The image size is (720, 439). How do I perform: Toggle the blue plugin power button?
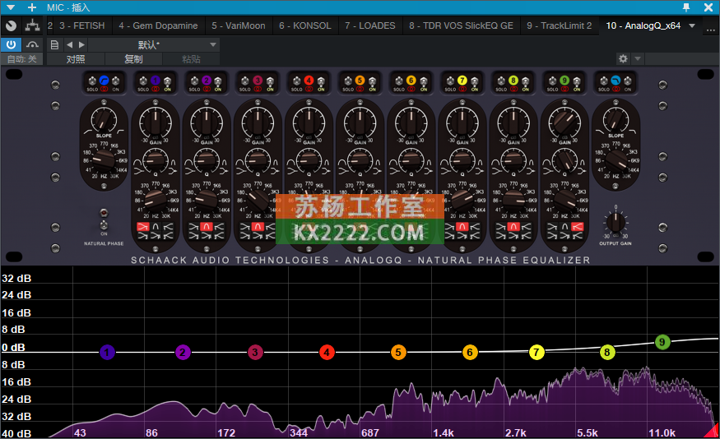11,44
